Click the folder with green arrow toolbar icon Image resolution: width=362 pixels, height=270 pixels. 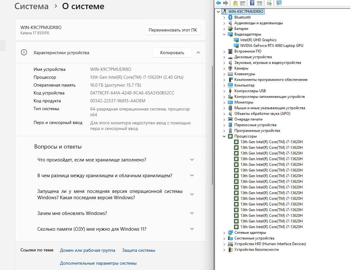pyautogui.click(x=235, y=3)
